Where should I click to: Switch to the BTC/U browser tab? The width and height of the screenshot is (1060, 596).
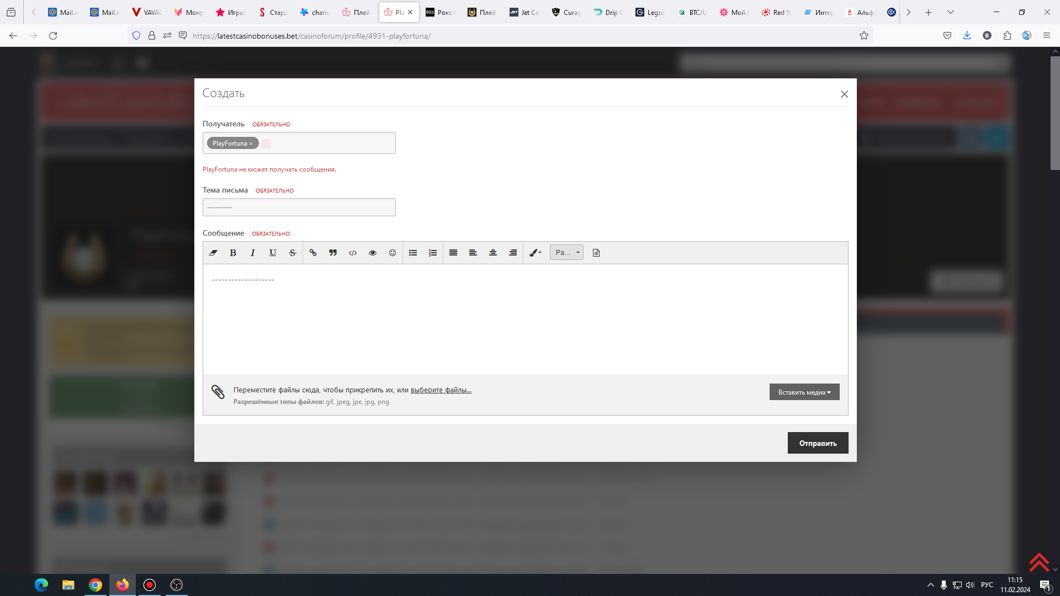pyautogui.click(x=692, y=12)
